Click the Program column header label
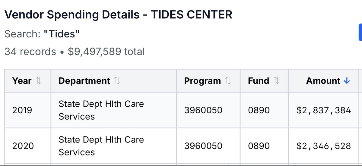 point(202,81)
